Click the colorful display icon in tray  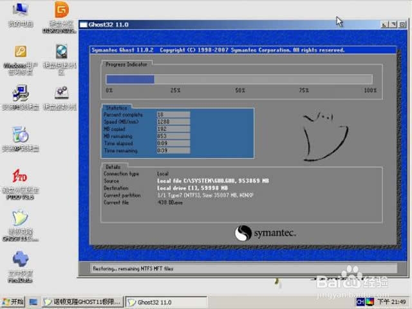click(370, 302)
